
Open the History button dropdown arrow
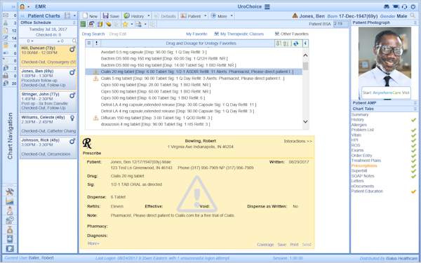pyautogui.click(x=149, y=16)
